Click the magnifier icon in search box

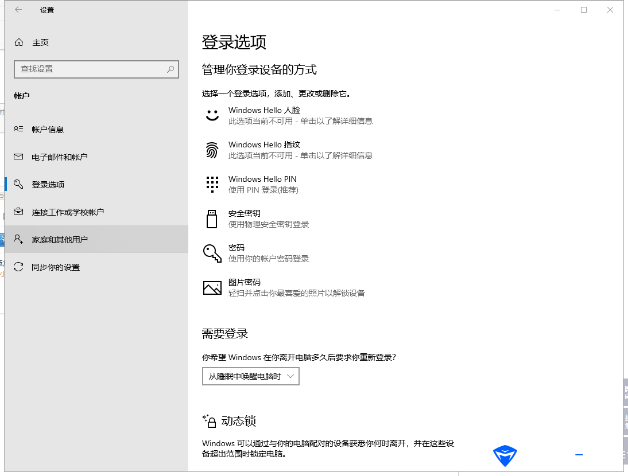(x=170, y=69)
